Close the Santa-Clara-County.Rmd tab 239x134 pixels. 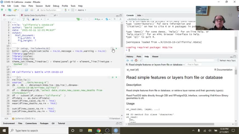coord(47,15)
